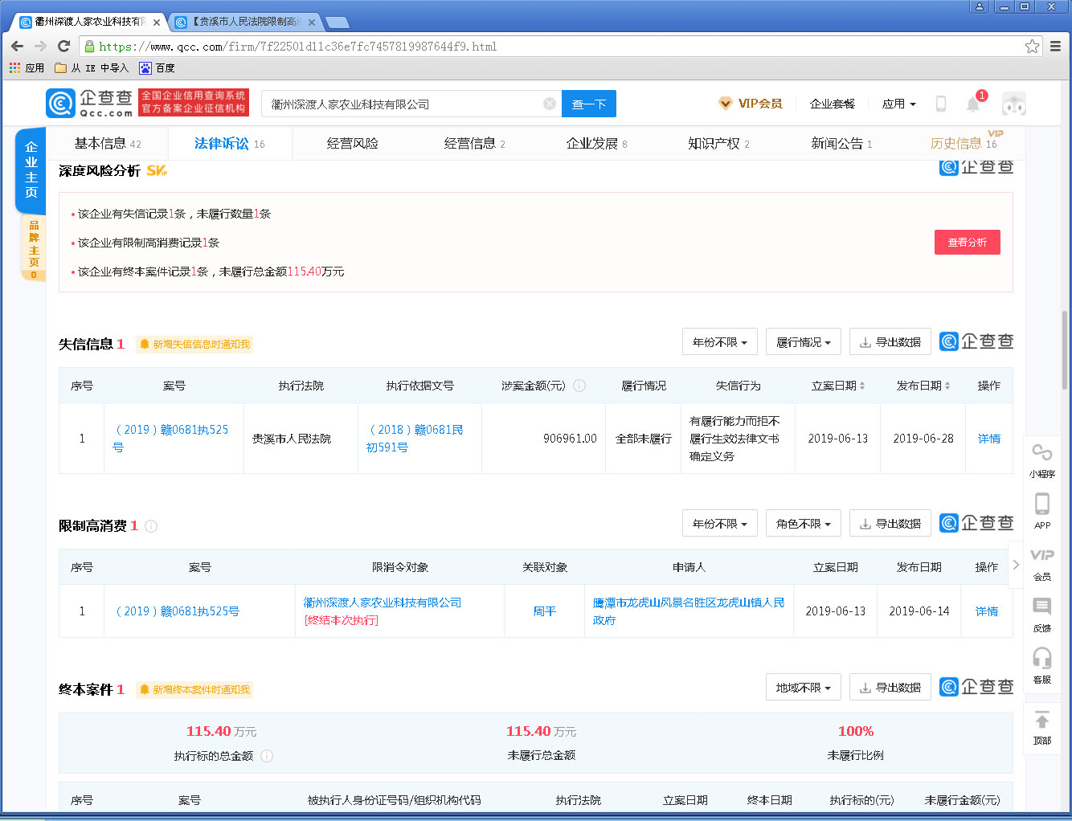Click 新增终本案件时通知我 notify button
This screenshot has height=821, width=1072.
pos(194,690)
